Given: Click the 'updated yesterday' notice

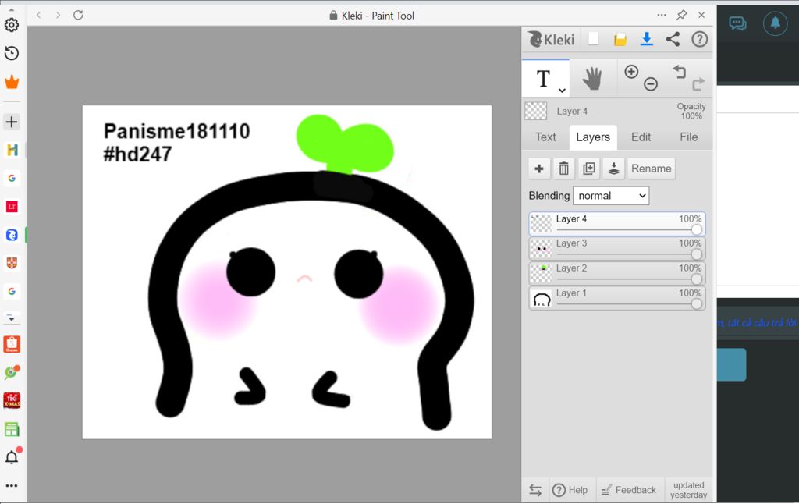Looking at the screenshot, I should [688, 490].
